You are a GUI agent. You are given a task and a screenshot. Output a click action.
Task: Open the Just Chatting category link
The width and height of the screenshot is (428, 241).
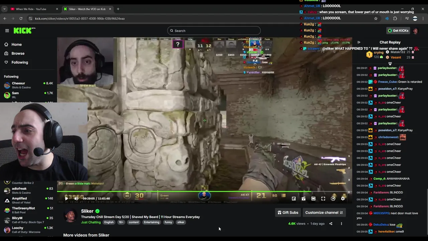91,222
